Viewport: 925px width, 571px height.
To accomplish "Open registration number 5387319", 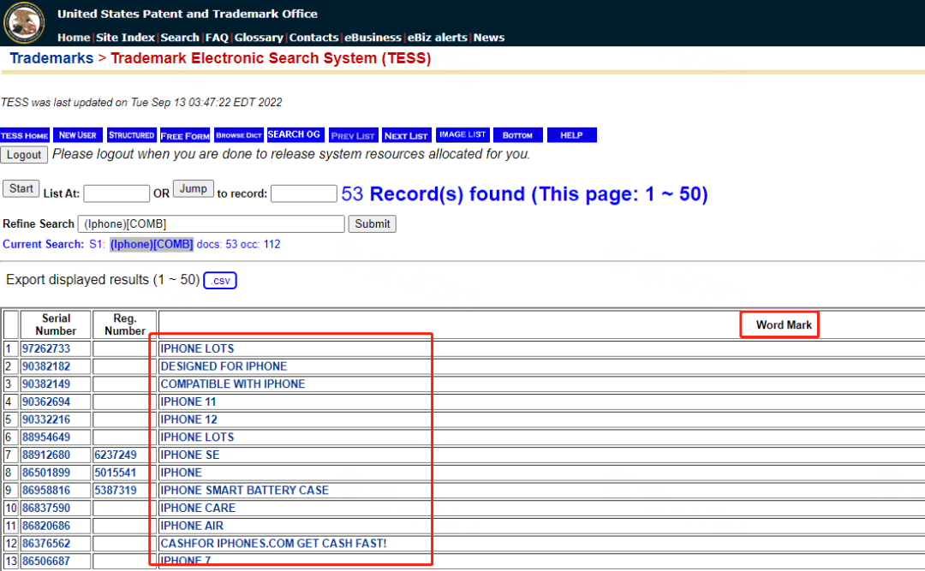I will click(115, 491).
